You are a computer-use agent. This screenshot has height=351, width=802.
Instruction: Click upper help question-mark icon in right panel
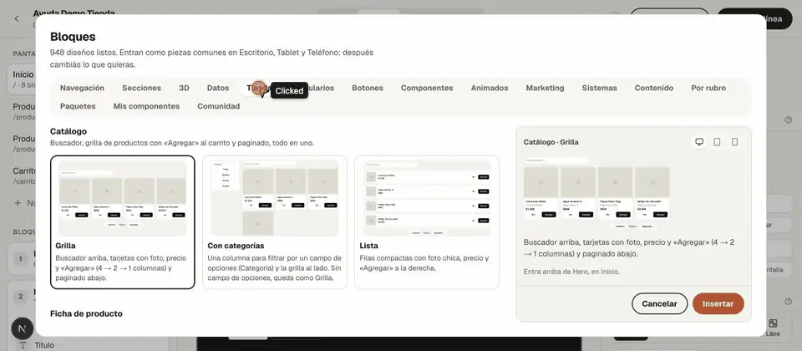(788, 120)
